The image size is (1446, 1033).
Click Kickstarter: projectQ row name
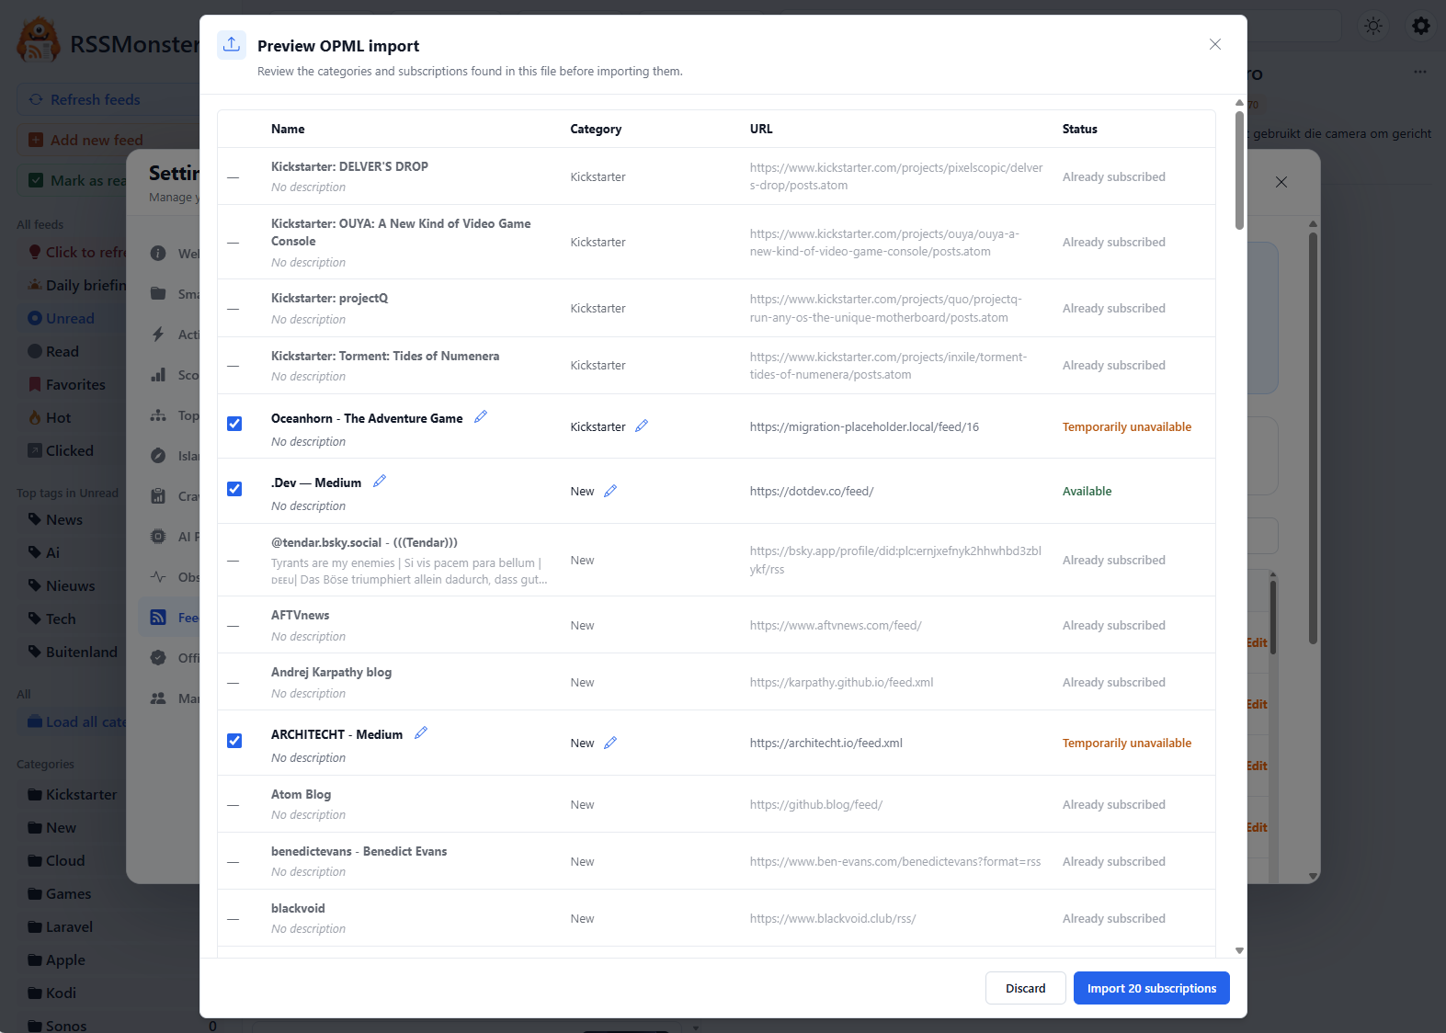[329, 298]
